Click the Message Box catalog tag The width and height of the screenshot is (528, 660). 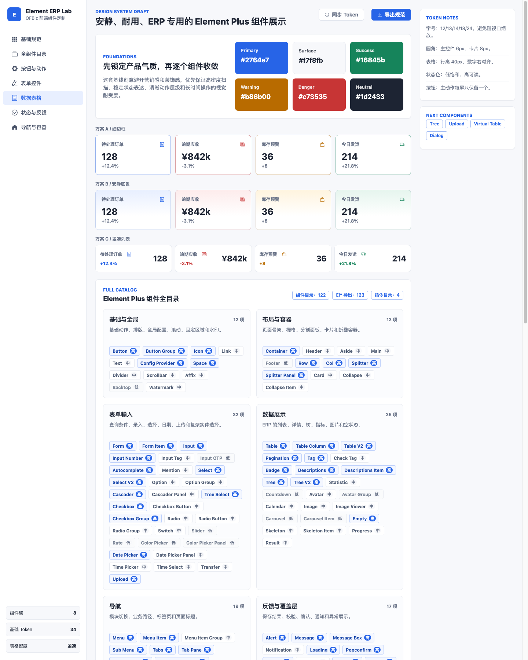(352, 638)
